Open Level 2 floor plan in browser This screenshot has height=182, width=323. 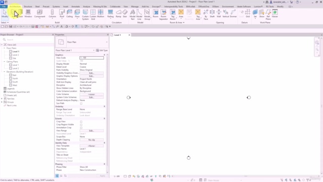tap(16, 55)
